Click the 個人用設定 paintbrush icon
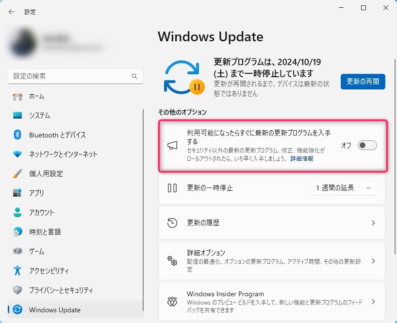 tap(17, 174)
